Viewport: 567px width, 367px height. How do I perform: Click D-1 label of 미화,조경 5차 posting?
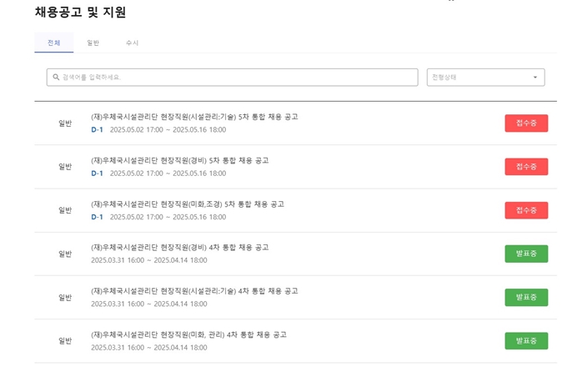coord(97,217)
